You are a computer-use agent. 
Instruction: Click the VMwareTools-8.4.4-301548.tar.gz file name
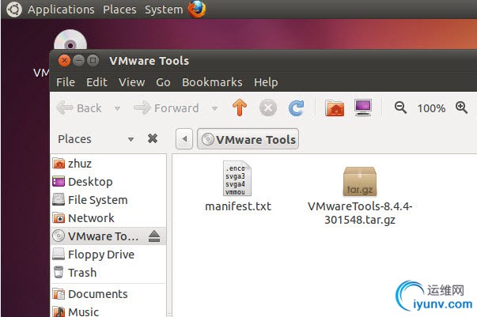tap(360, 213)
